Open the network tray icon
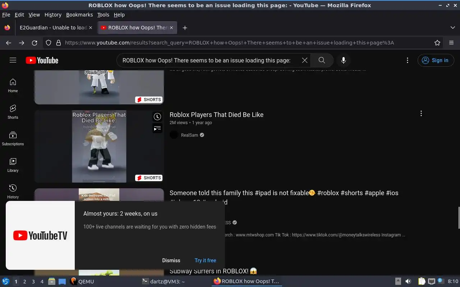 tap(431, 281)
